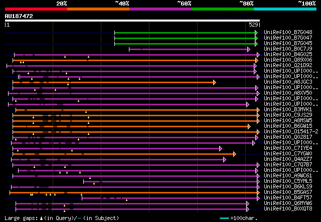
Task: Click the green arrowhead ending the B7G047 bar
Action: point(256,38)
